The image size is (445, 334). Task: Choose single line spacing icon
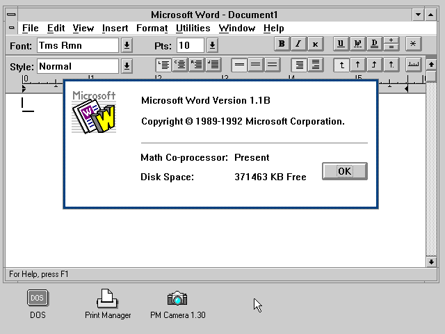click(239, 65)
